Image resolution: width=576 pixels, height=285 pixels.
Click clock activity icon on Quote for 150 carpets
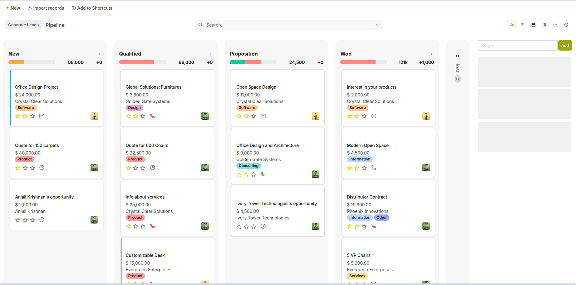[x=42, y=168]
